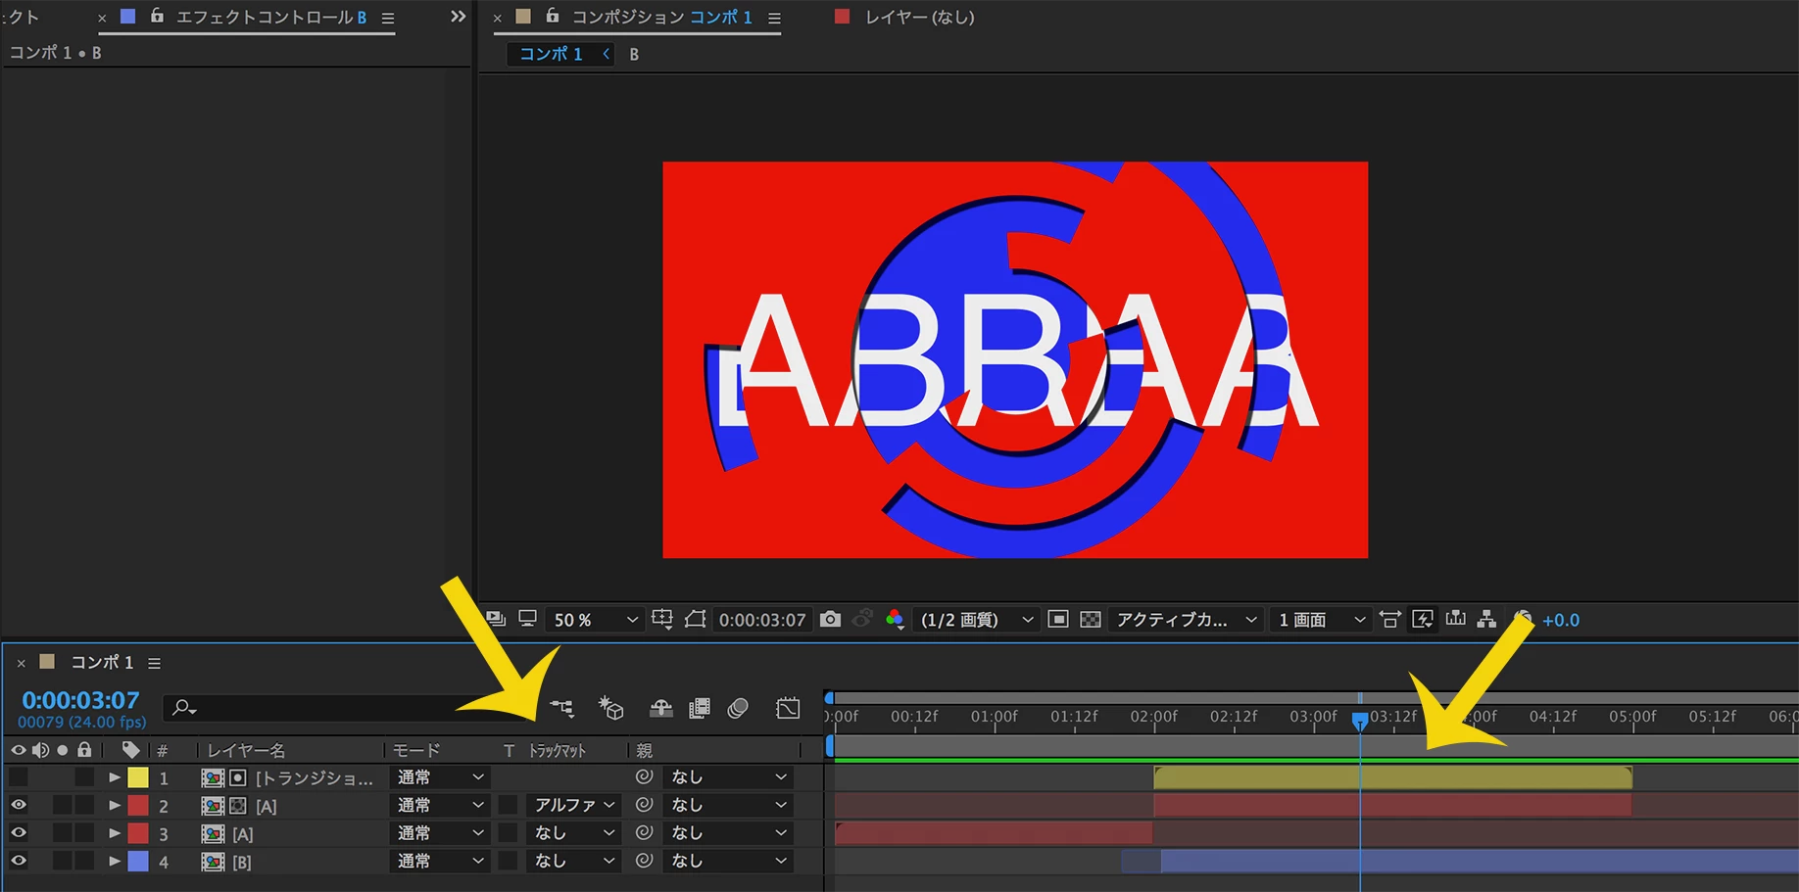Open the Composition Mini-Flowchart in the timeline
The height and width of the screenshot is (892, 1799).
[561, 707]
